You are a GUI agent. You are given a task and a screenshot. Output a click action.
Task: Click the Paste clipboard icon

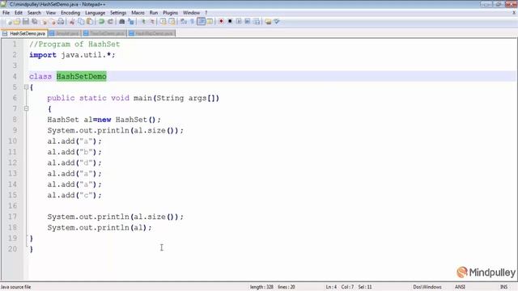(x=90, y=22)
